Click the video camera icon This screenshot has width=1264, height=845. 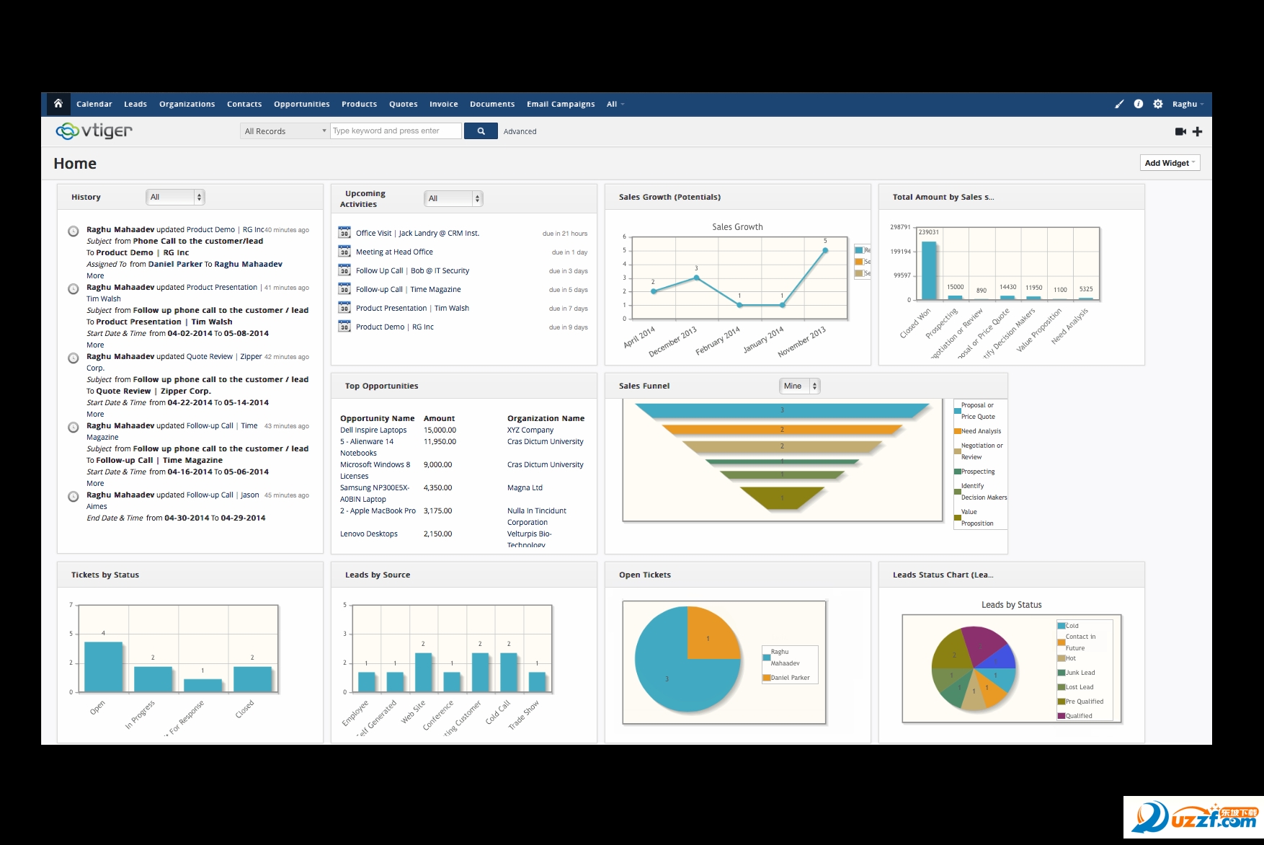(x=1180, y=131)
